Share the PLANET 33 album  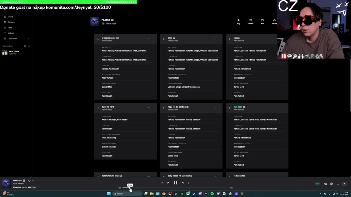point(274,21)
